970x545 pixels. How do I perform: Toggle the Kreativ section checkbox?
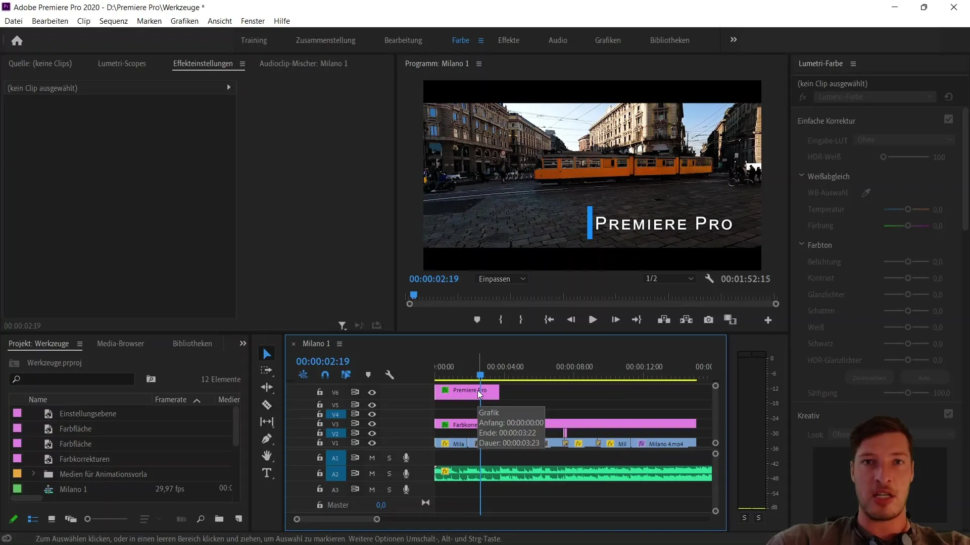[x=948, y=414]
